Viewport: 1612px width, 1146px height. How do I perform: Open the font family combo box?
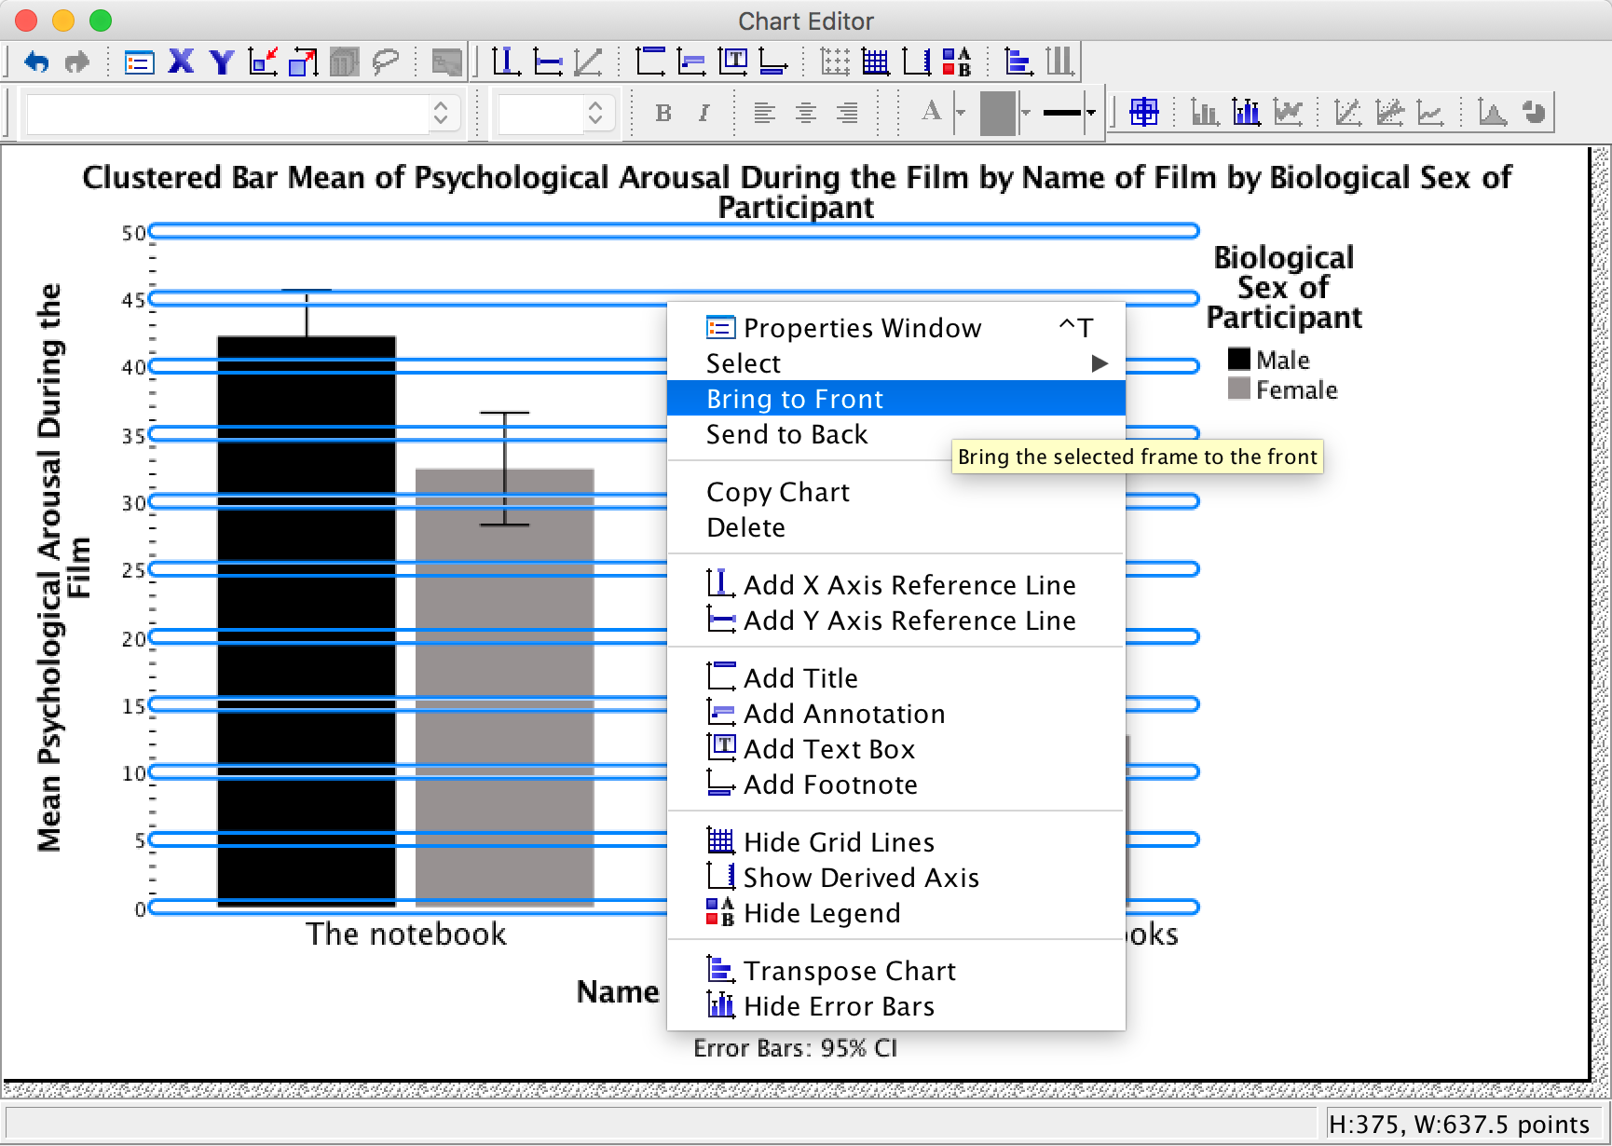pos(440,113)
